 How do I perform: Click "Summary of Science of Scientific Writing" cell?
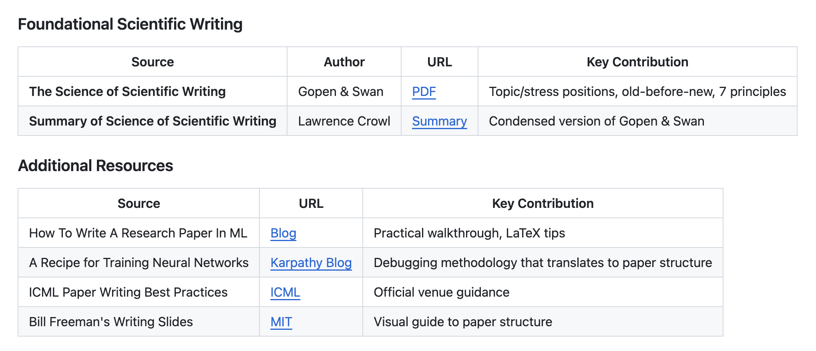point(153,121)
